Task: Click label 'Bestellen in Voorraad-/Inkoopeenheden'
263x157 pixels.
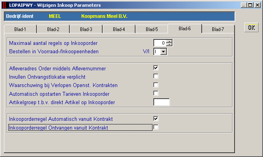Action: tap(54, 52)
